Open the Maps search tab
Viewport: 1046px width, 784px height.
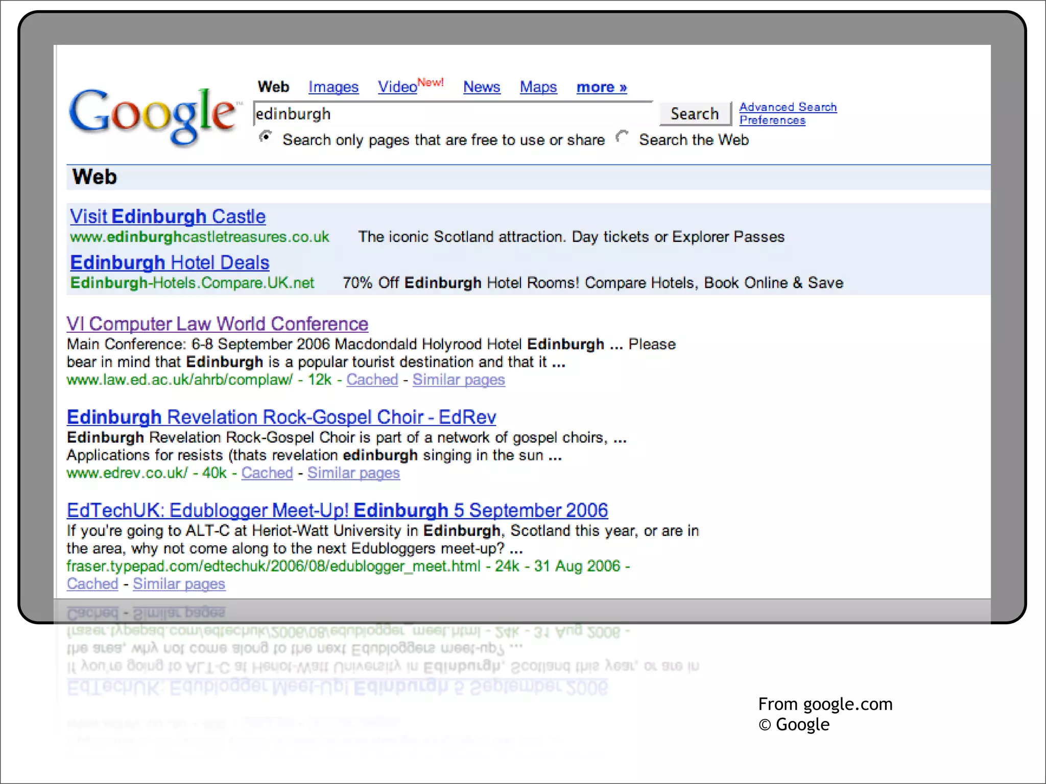[x=538, y=87]
